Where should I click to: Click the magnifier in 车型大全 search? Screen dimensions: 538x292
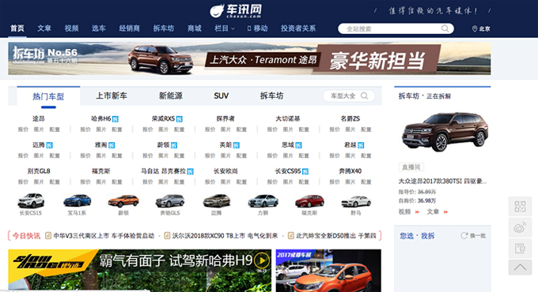click(x=365, y=95)
